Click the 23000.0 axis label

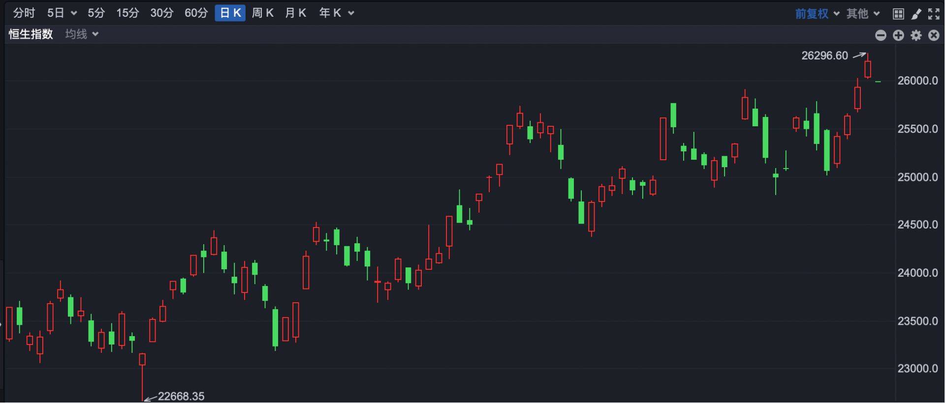coord(917,369)
